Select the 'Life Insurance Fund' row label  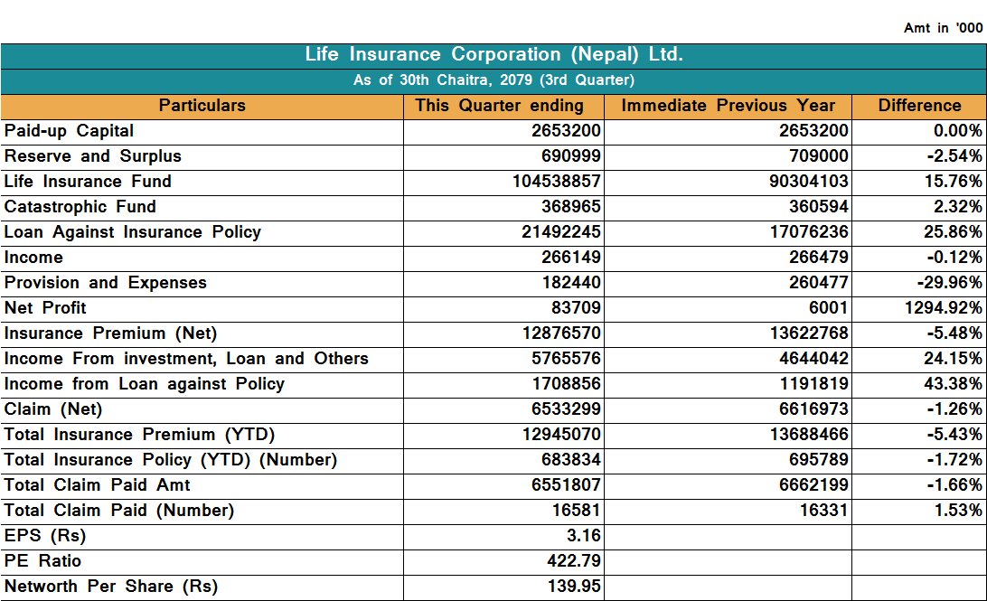[89, 182]
